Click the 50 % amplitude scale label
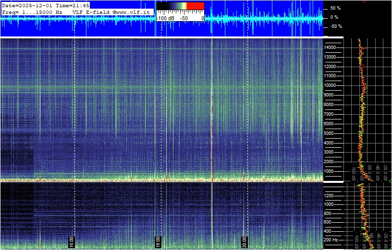This screenshot has height=250, width=392. [335, 8]
